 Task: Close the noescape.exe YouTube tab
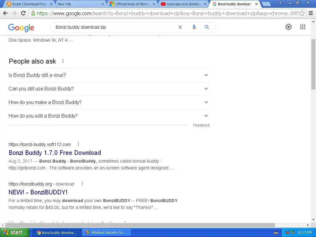pyautogui.click(x=205, y=4)
